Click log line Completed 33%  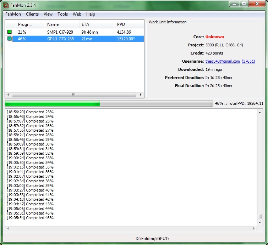[x=30, y=158]
